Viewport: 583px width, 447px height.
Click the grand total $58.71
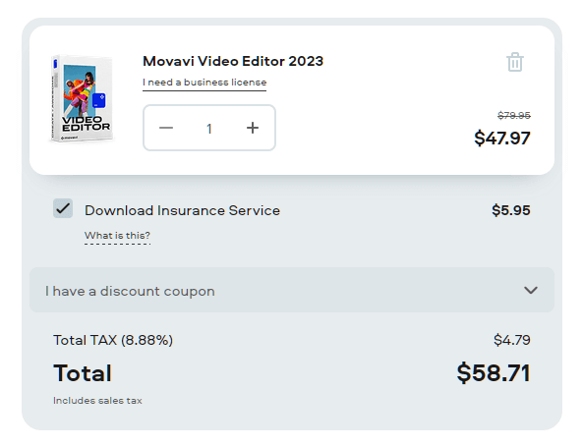[494, 372]
